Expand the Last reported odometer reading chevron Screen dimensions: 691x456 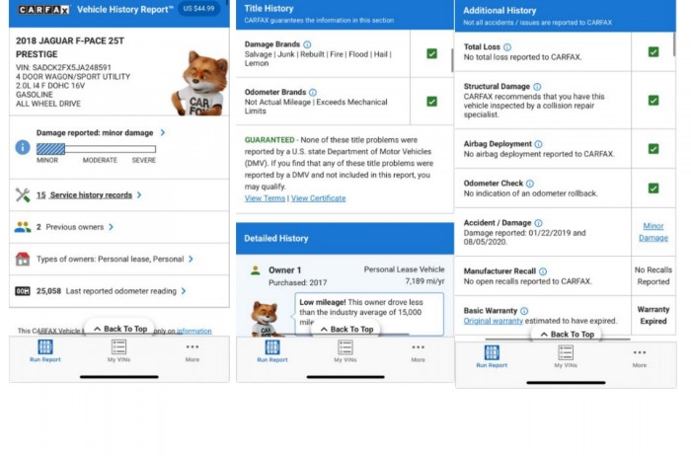click(184, 291)
